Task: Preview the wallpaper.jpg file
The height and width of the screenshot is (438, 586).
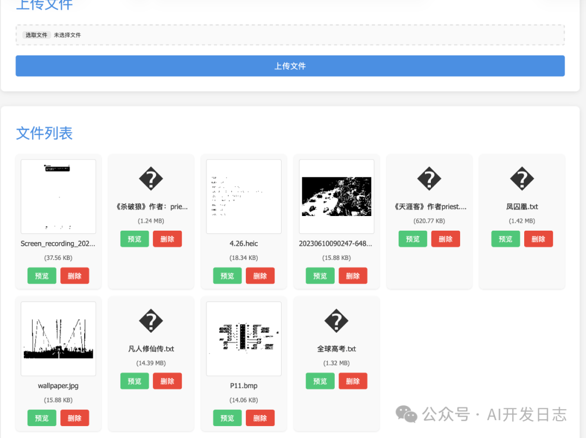Action: [x=42, y=418]
